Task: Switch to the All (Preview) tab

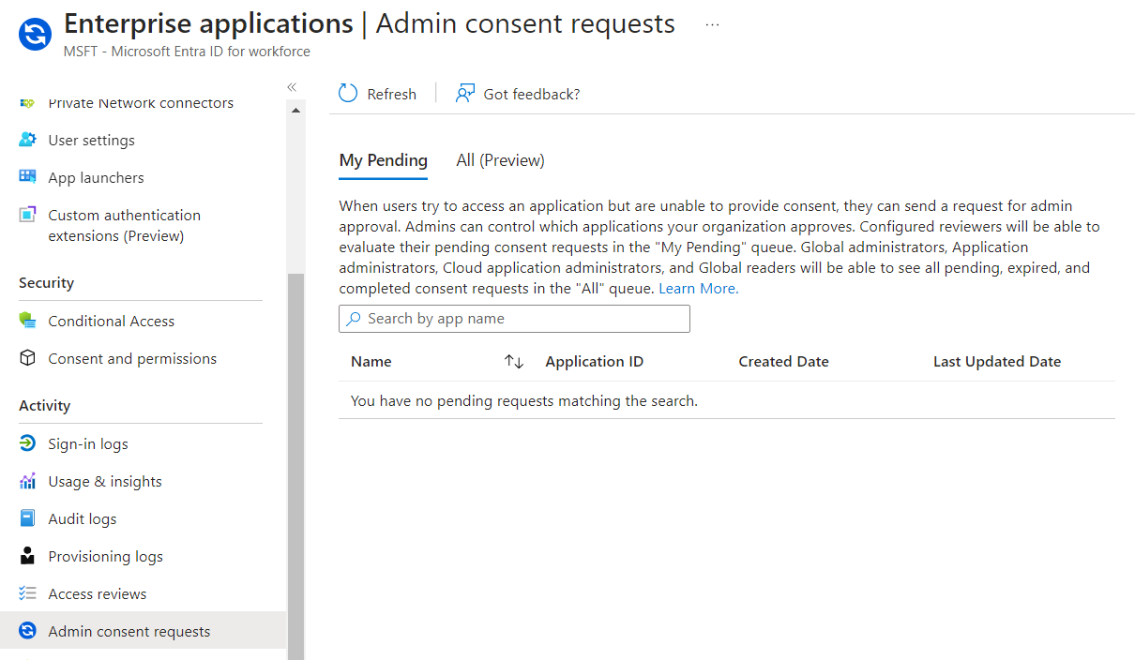Action: 500,159
